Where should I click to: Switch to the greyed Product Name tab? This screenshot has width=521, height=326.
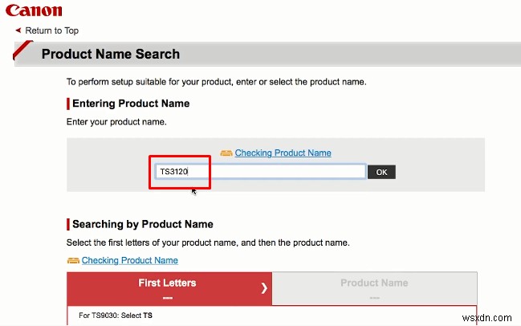coord(374,287)
